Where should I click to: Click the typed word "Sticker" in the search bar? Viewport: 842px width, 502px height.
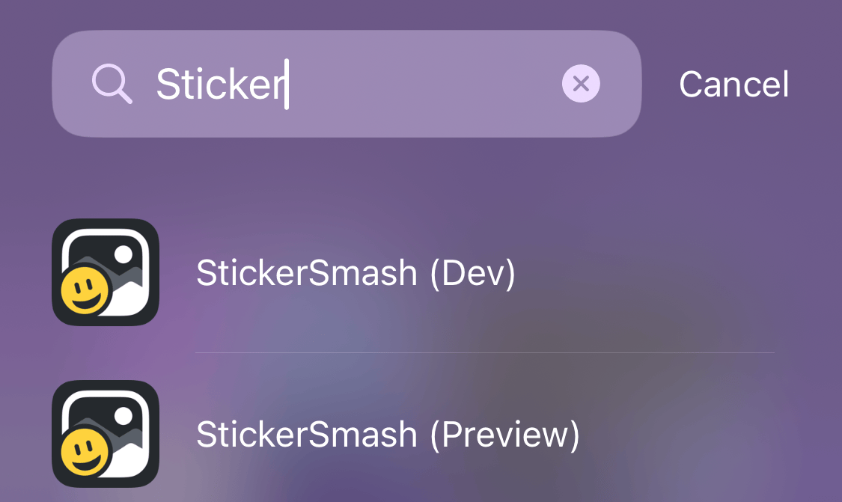[x=217, y=85]
